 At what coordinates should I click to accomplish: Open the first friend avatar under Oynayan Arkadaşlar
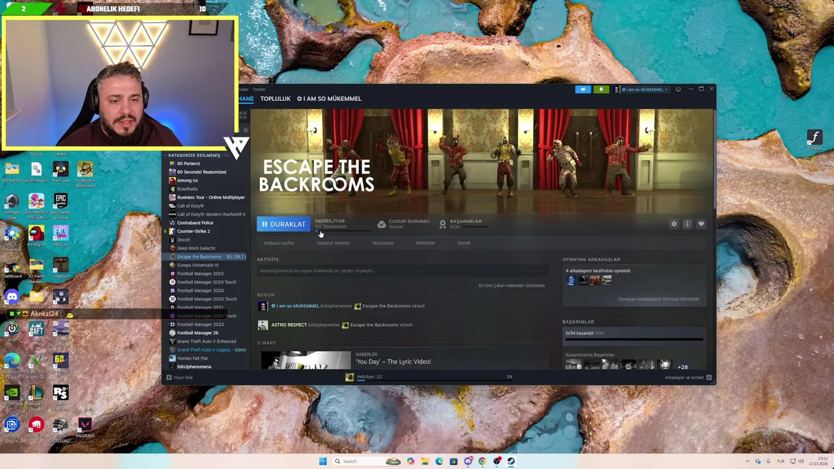coord(571,280)
